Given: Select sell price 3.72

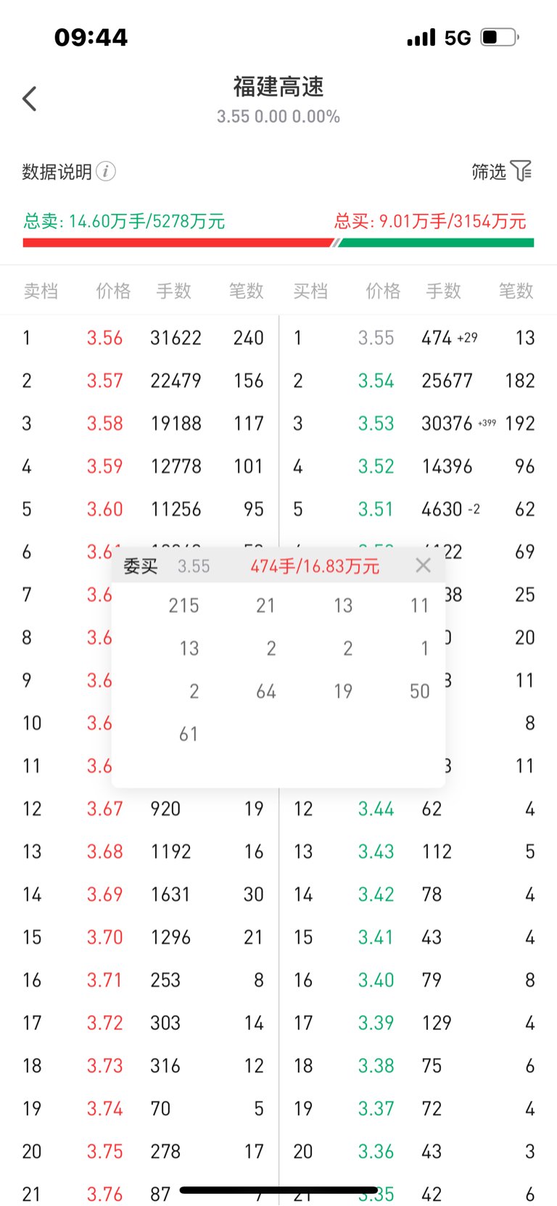Looking at the screenshot, I should 105,1023.
